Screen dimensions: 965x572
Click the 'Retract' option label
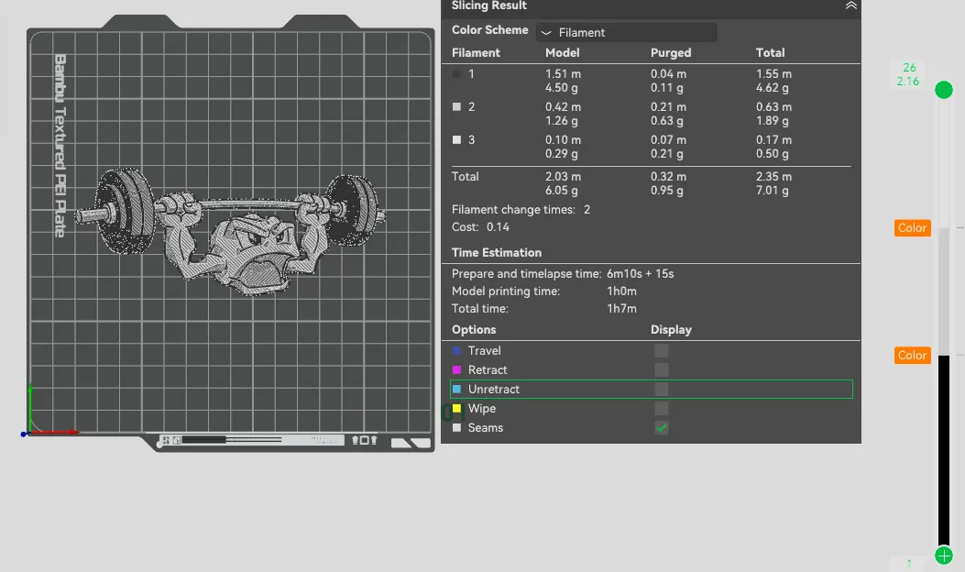click(x=488, y=370)
